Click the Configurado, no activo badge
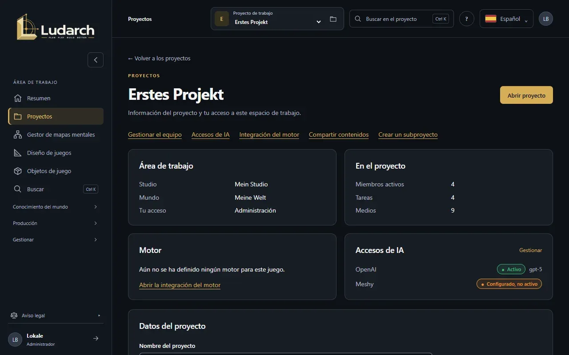 pos(509,284)
